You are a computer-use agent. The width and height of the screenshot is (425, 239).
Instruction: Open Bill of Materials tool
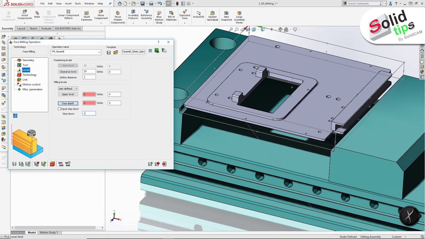pos(171,16)
